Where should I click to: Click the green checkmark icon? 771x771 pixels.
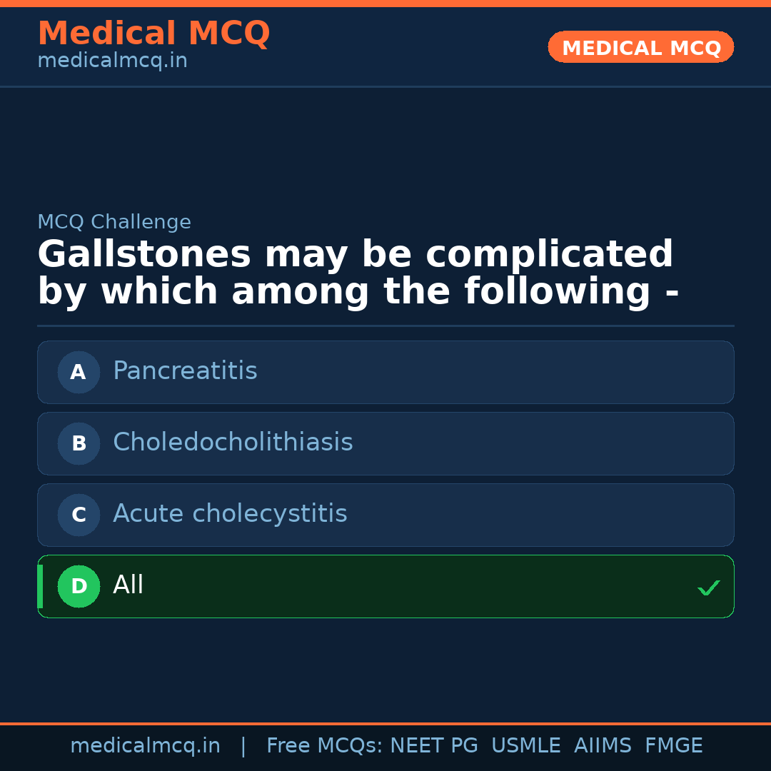(x=708, y=588)
